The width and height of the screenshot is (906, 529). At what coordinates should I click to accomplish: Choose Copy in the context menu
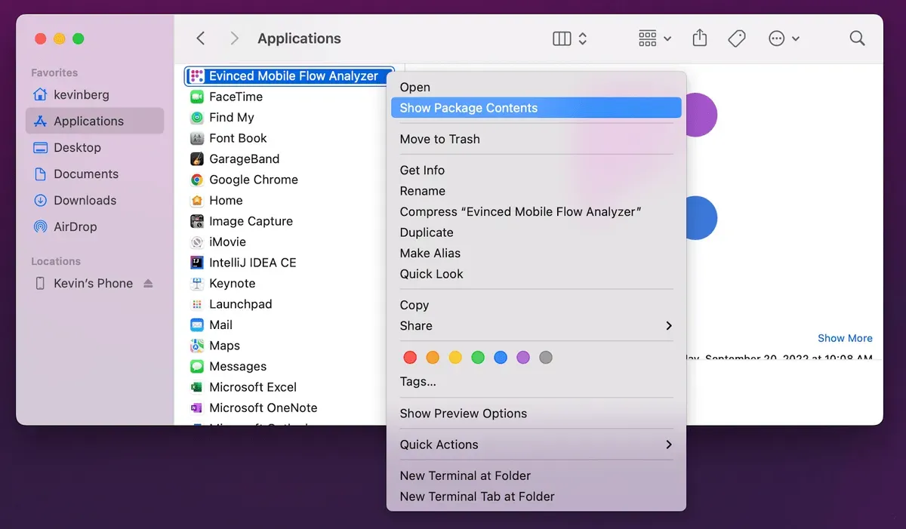536,305
